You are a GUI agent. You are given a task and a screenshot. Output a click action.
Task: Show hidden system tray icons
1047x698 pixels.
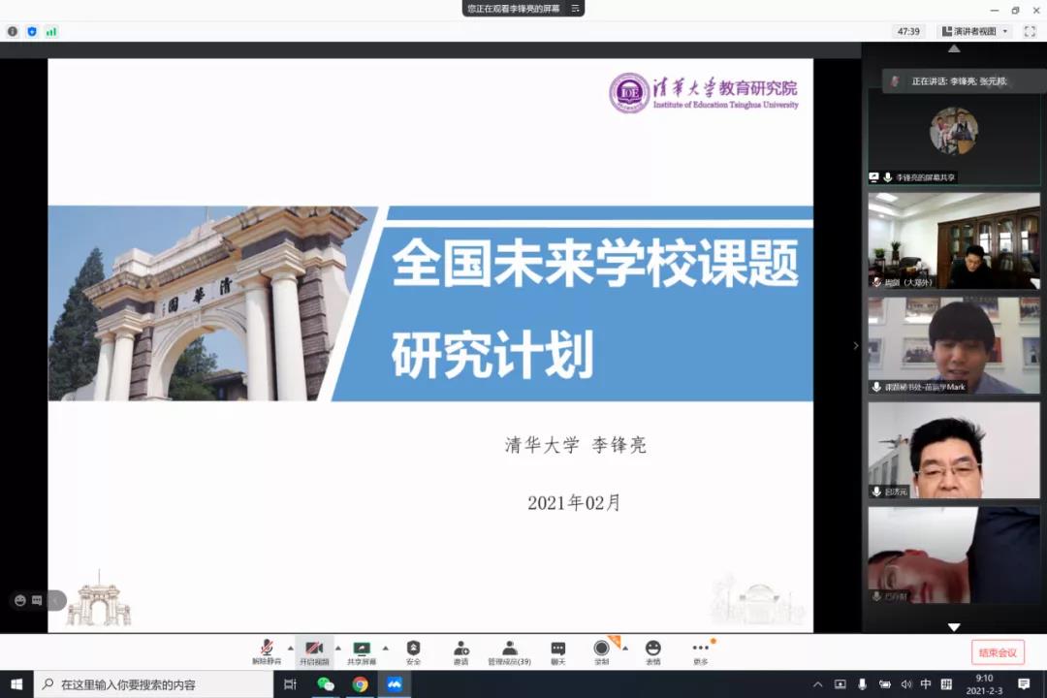tap(818, 684)
